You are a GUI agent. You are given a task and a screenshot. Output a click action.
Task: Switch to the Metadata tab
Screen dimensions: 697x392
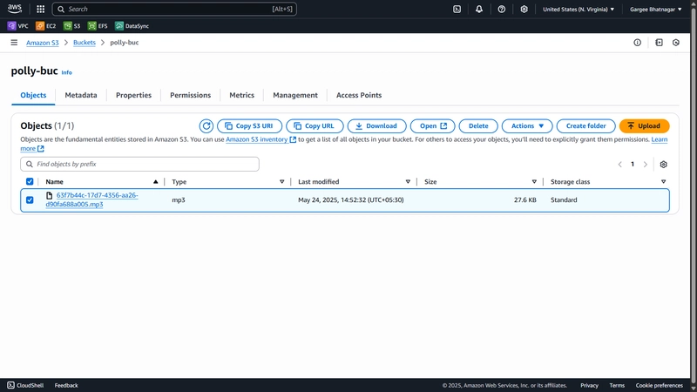pos(81,95)
